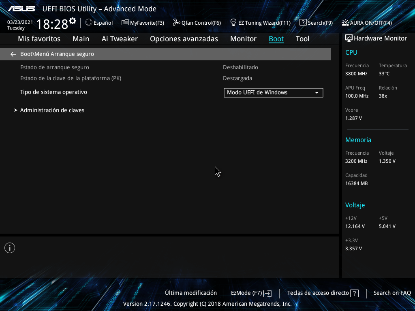Select the Boot tab
This screenshot has width=415, height=311.
pos(276,39)
